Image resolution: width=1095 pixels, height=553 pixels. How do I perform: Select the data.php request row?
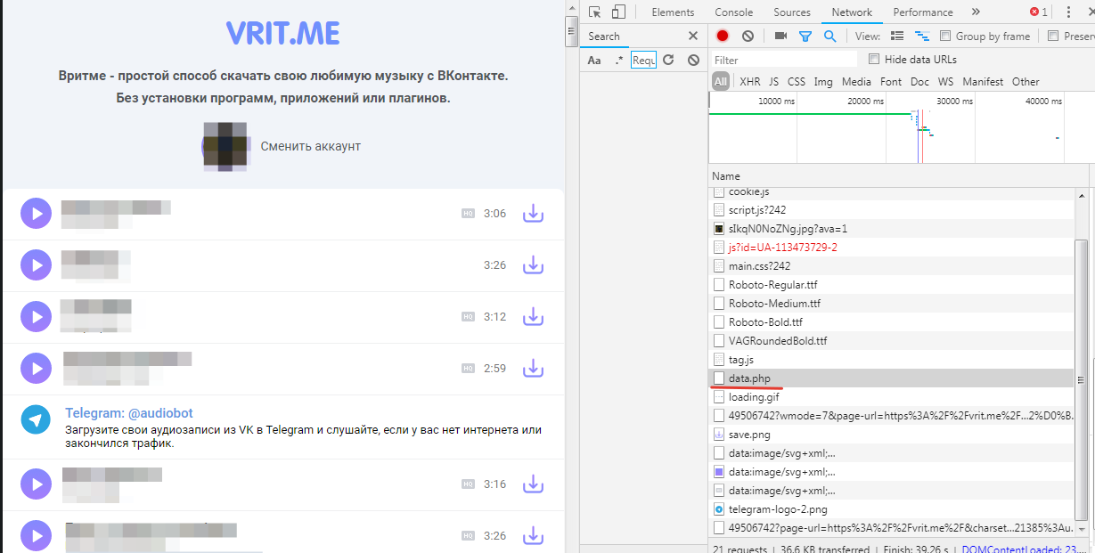pos(892,378)
